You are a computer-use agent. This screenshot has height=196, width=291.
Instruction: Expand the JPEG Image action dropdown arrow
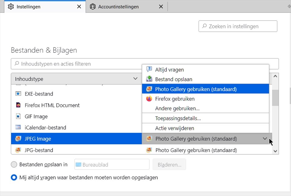click(265, 139)
